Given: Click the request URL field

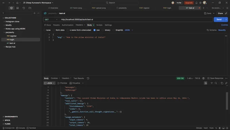Looking at the screenshot, I should pyautogui.click(x=136, y=19).
